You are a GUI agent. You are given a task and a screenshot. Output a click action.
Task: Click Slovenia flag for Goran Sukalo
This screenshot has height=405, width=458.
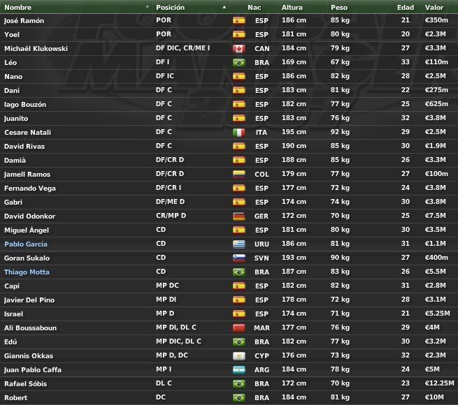[239, 258]
